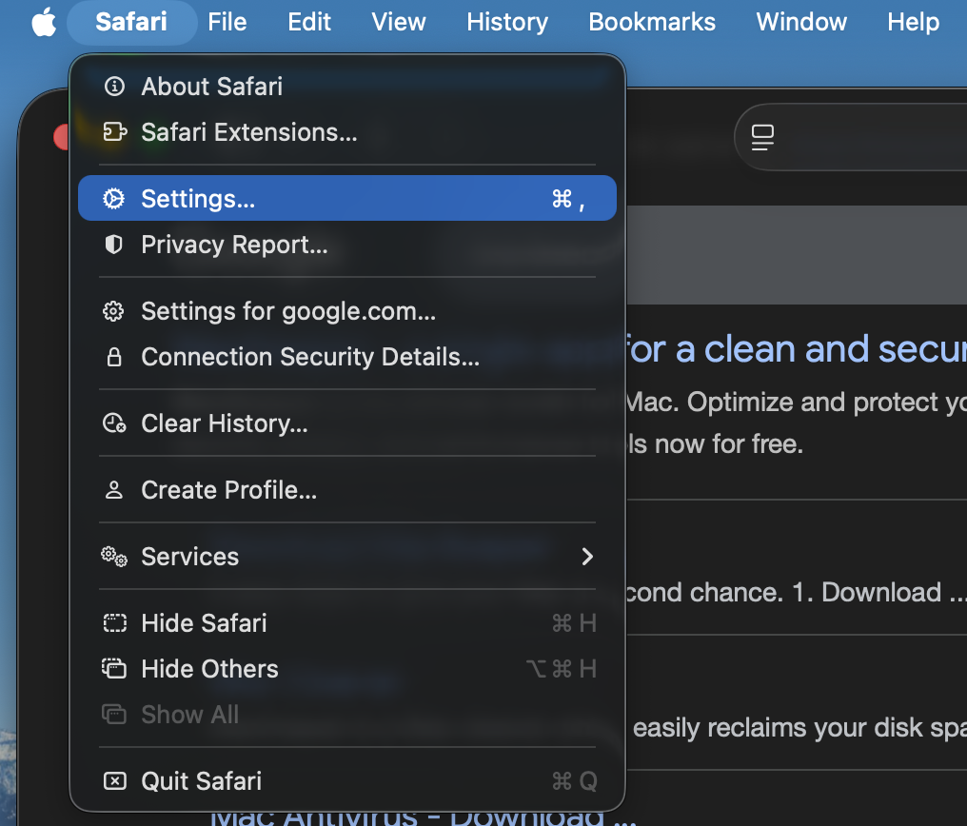Viewport: 967px width, 826px height.
Task: Open the File menu
Action: coord(227,22)
